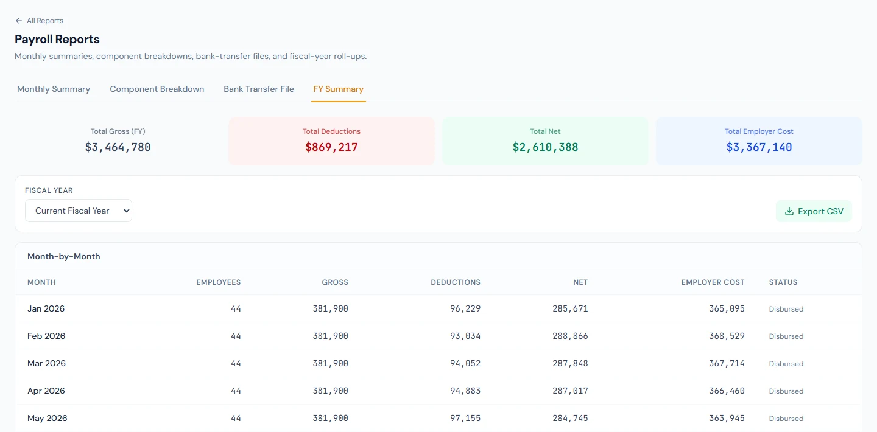Click the Total Net summary card
Viewport: 877px width, 432px height.
pos(546,141)
